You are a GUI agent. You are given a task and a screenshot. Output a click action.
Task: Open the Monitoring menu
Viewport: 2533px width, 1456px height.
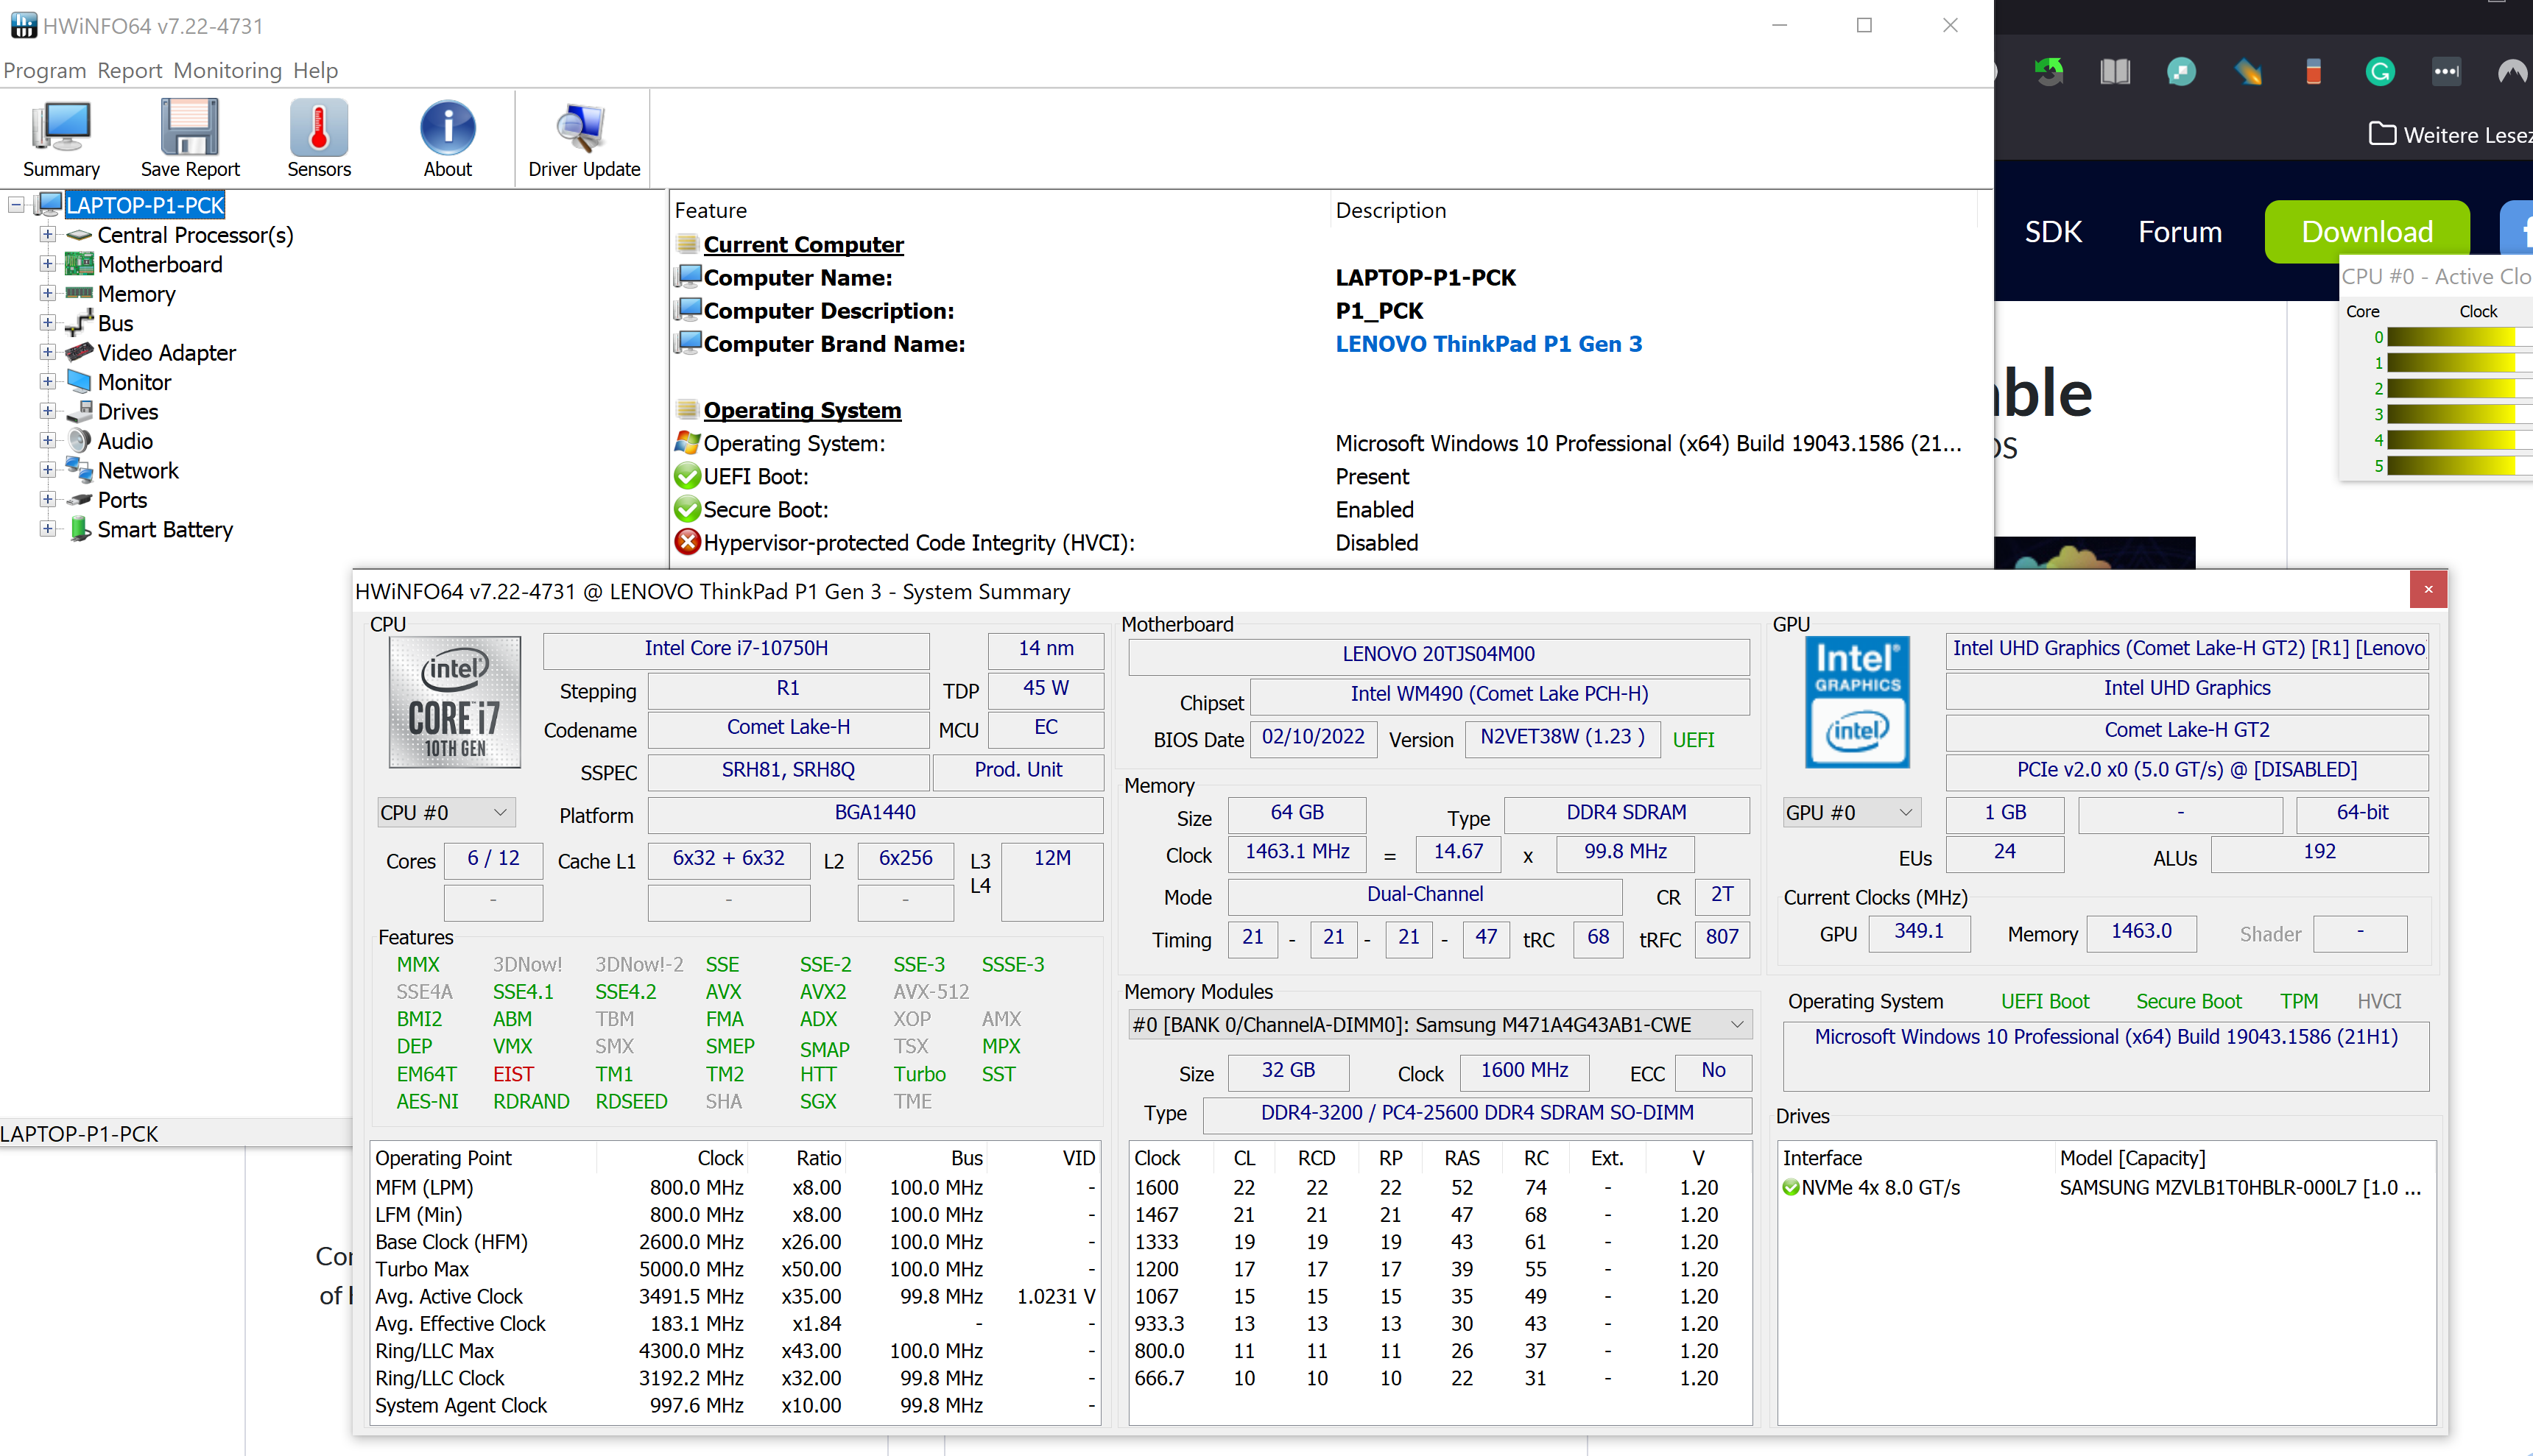227,71
